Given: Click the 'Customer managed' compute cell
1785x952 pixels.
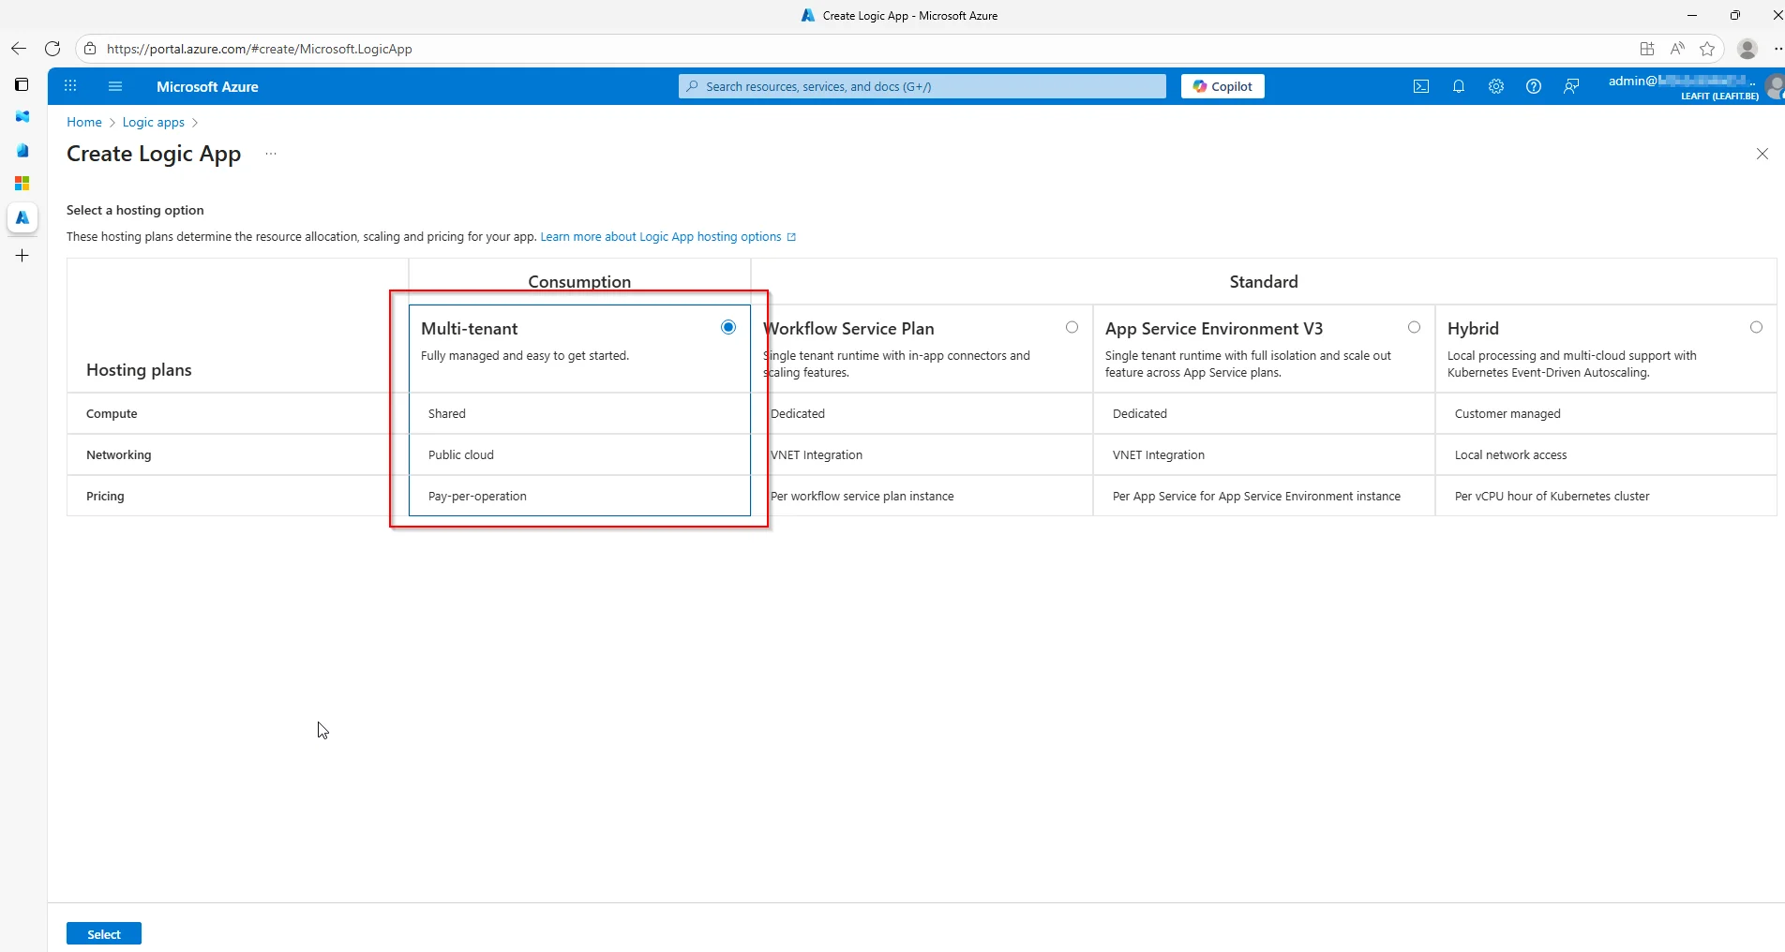Looking at the screenshot, I should [1606, 413].
